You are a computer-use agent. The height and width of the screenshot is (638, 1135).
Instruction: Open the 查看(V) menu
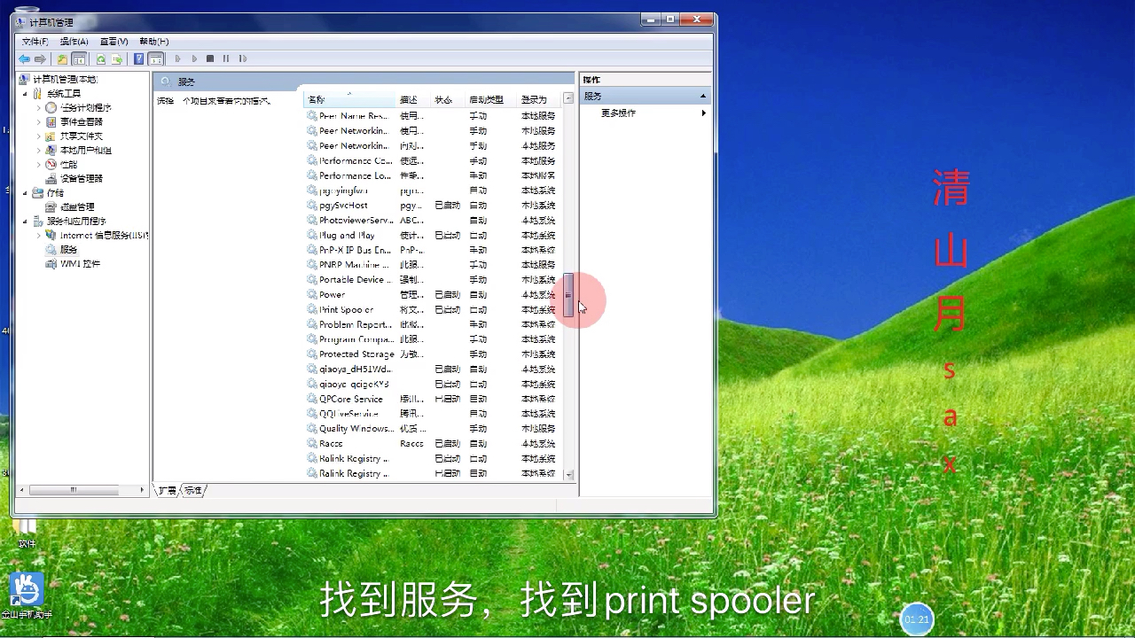pos(113,42)
